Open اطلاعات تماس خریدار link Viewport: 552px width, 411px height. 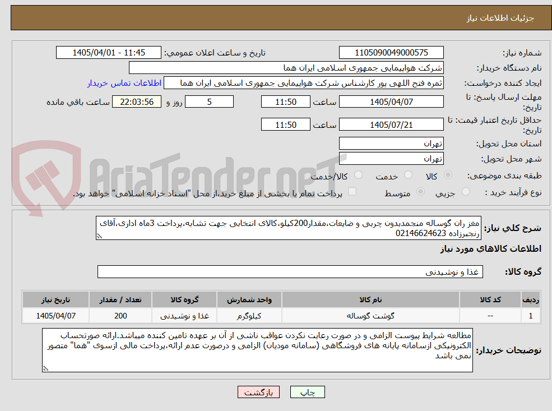point(124,83)
